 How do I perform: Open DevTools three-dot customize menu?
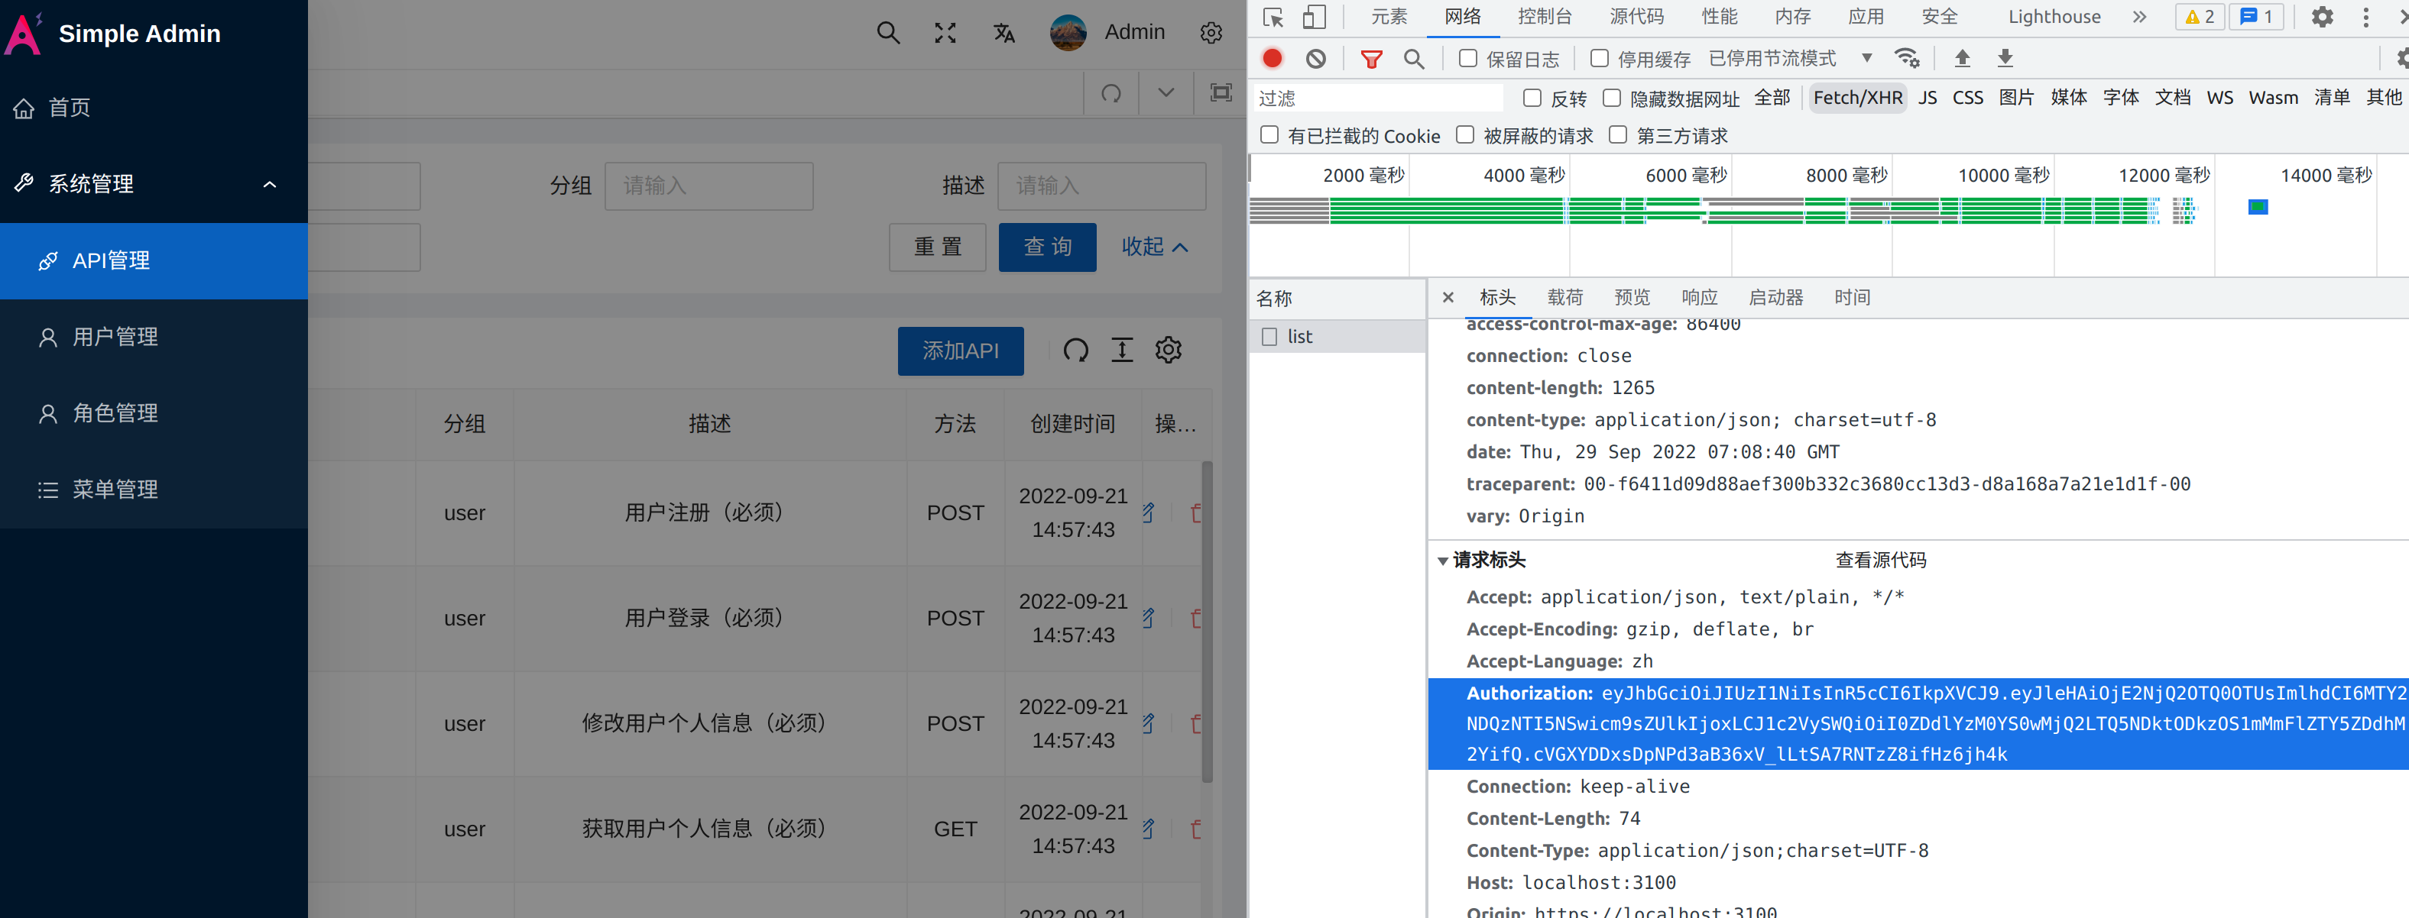coord(2366,17)
